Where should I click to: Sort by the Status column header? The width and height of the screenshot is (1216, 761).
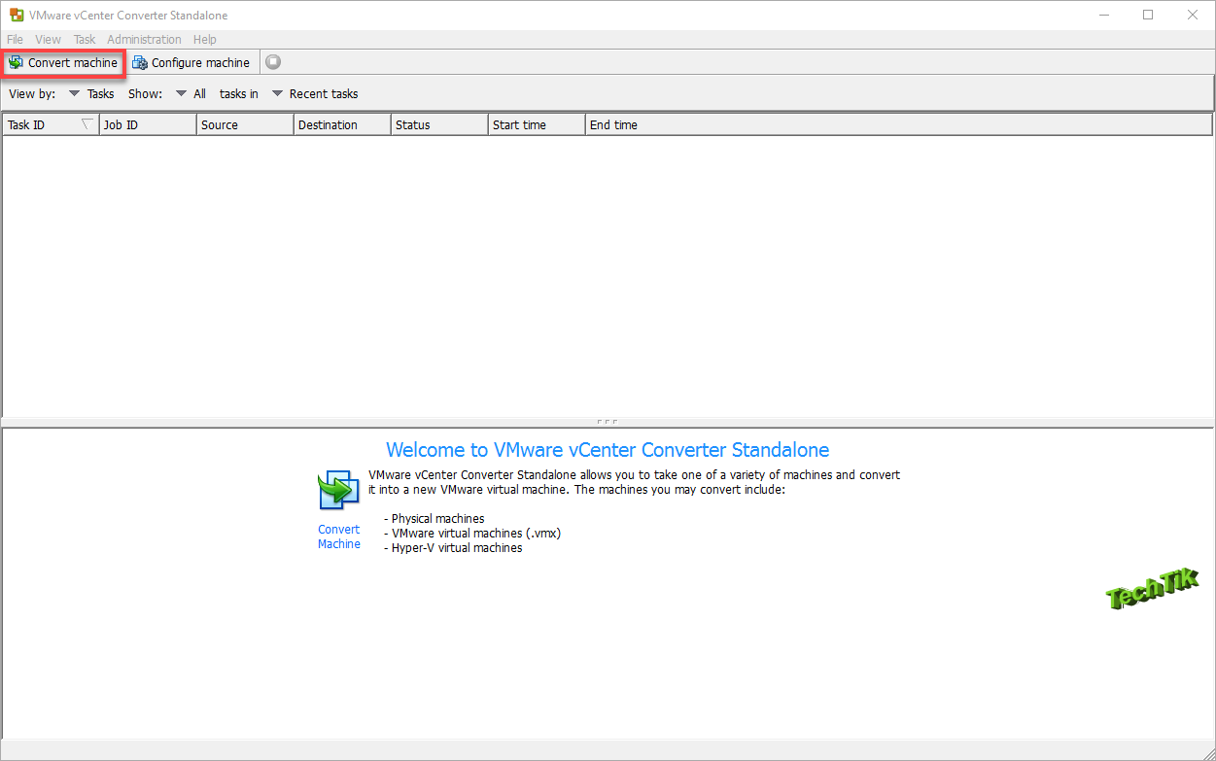point(437,124)
